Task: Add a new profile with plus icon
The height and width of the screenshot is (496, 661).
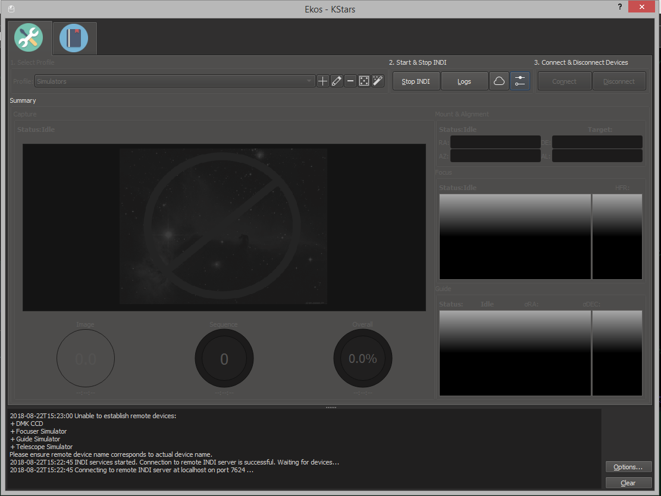Action: point(322,81)
